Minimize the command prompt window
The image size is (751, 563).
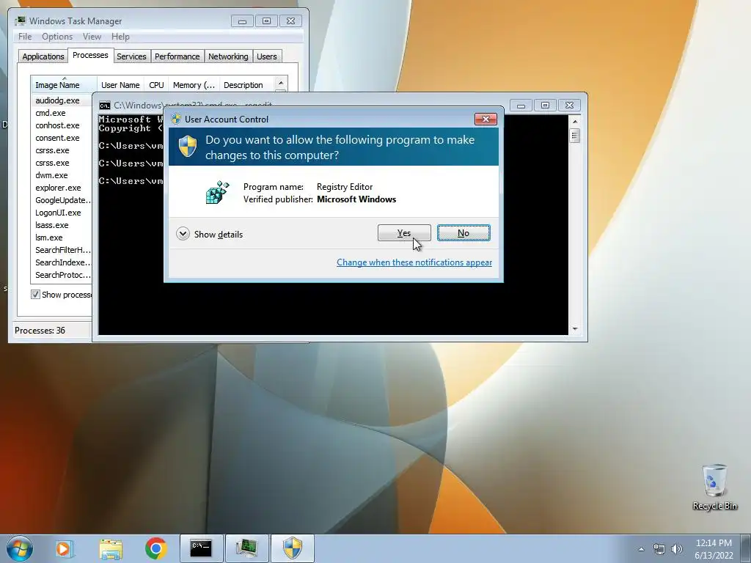[521, 106]
